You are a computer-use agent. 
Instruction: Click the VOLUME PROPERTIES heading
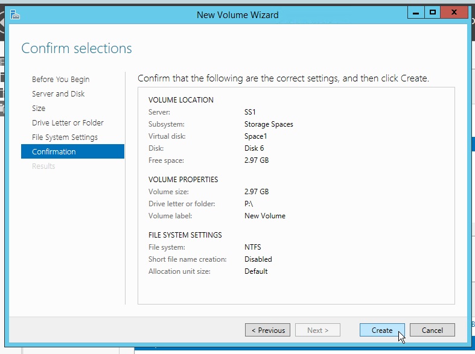pyautogui.click(x=183, y=180)
